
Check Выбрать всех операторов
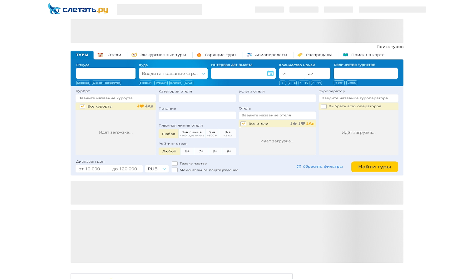[324, 106]
